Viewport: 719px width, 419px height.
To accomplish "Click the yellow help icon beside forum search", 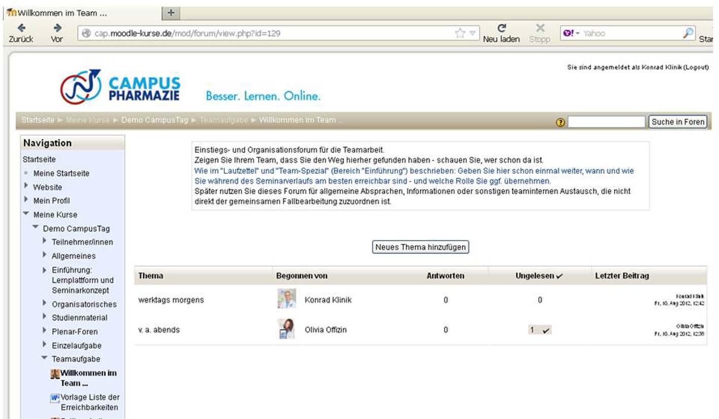I will pos(560,122).
